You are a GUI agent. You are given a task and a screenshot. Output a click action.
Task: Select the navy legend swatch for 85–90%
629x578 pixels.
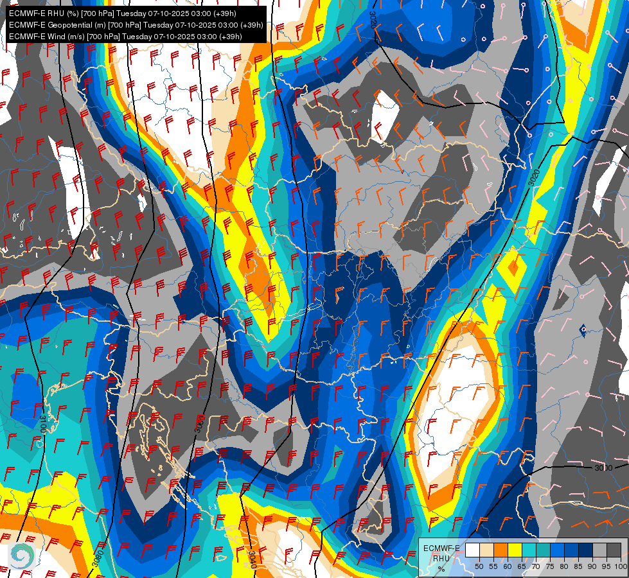click(586, 550)
